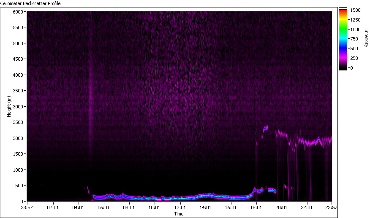Click the intensity color scale bar
This screenshot has height=218, width=370.
(343, 39)
